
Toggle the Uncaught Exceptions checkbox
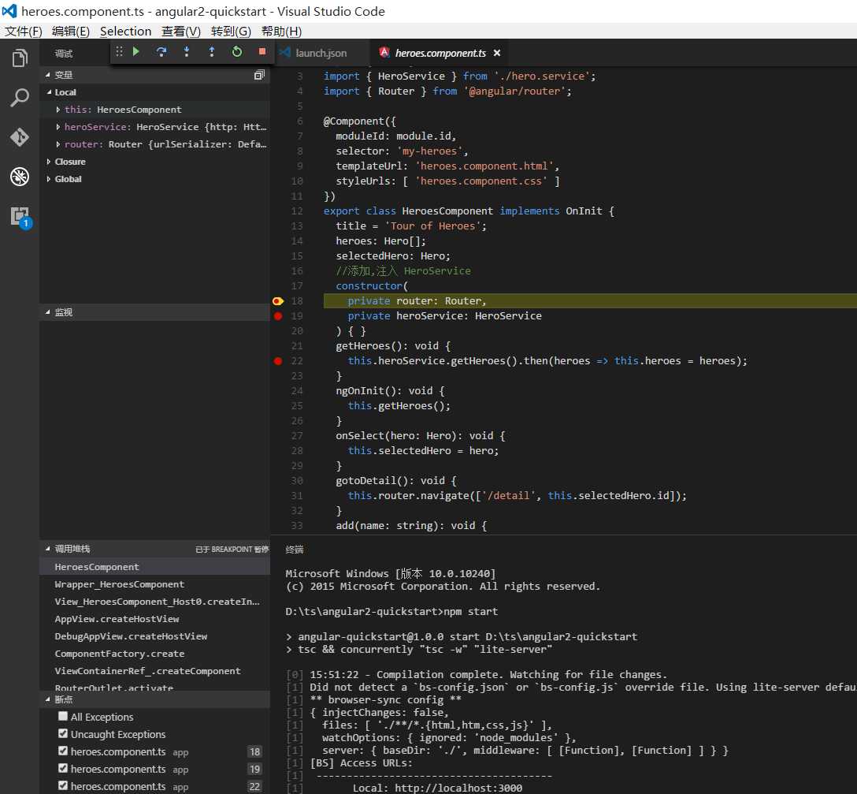pos(63,734)
